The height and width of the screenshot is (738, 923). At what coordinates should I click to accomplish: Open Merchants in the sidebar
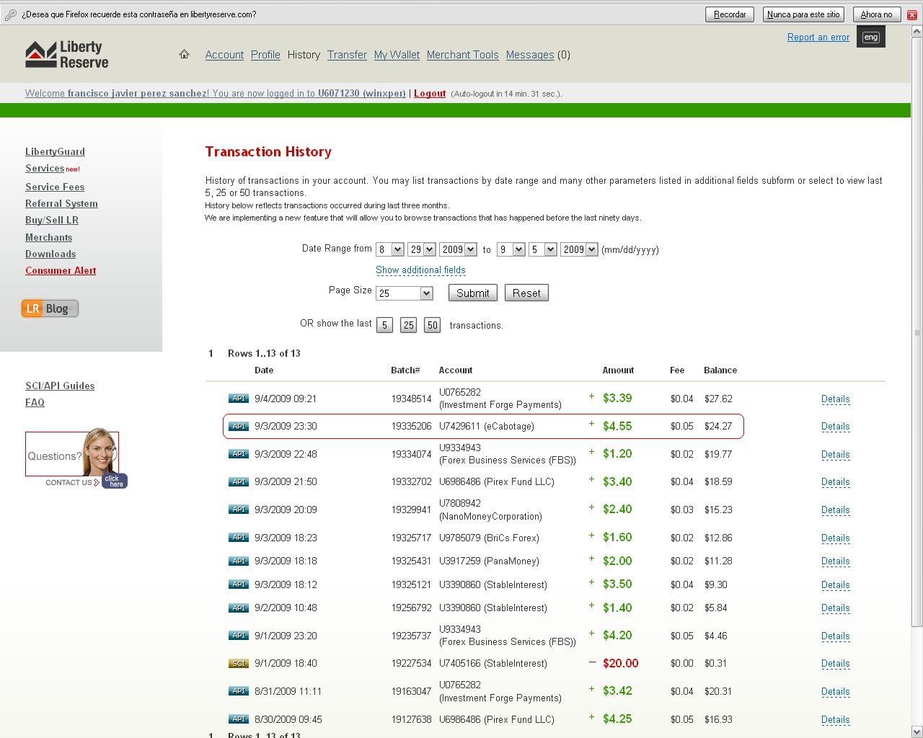click(48, 237)
